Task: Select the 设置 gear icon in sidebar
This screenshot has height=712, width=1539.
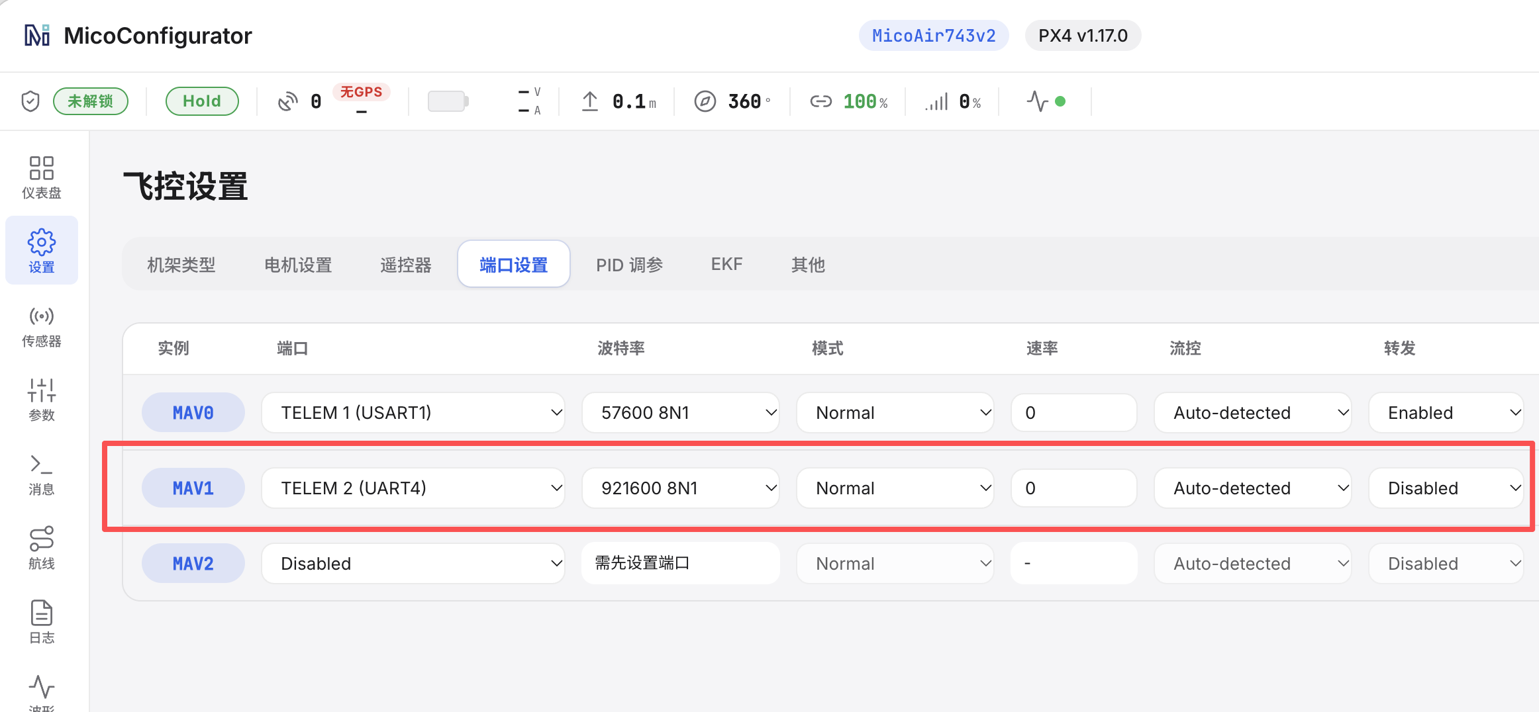Action: 42,242
